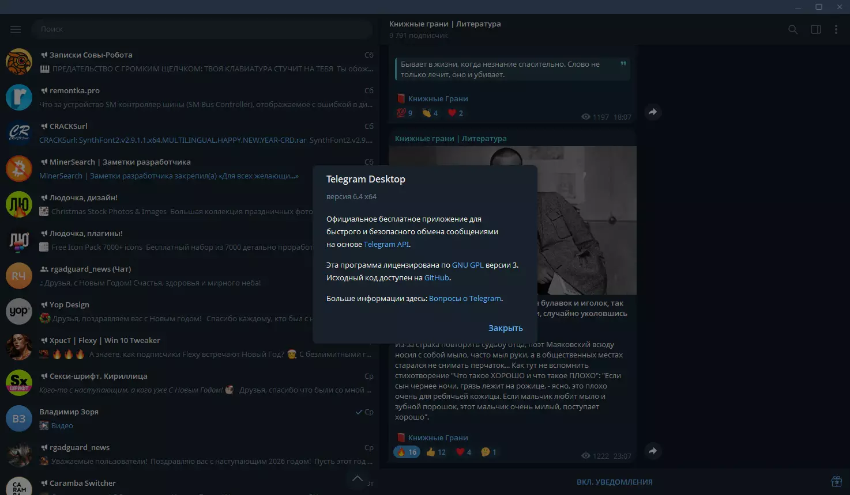Toggle the heart reaction with count 4
This screenshot has height=495, width=850.
pos(464,452)
